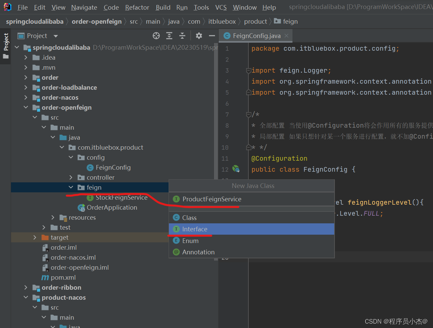
Task: Click the StockFeignService interface icon
Action: click(90, 198)
